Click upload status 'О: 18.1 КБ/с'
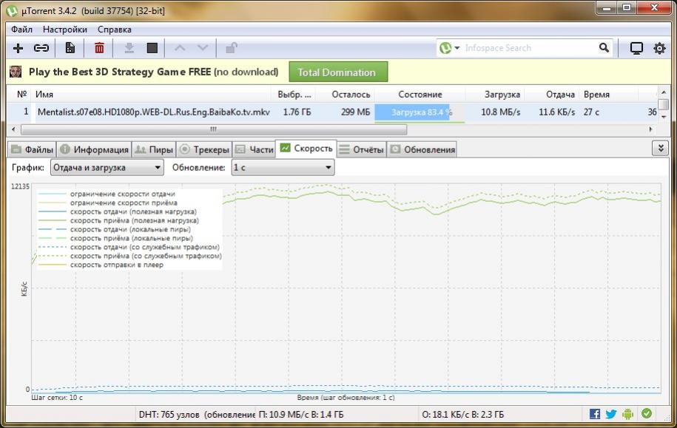 pos(446,415)
